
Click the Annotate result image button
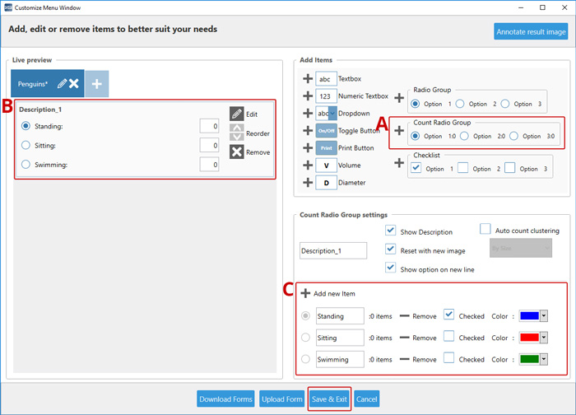pos(531,31)
